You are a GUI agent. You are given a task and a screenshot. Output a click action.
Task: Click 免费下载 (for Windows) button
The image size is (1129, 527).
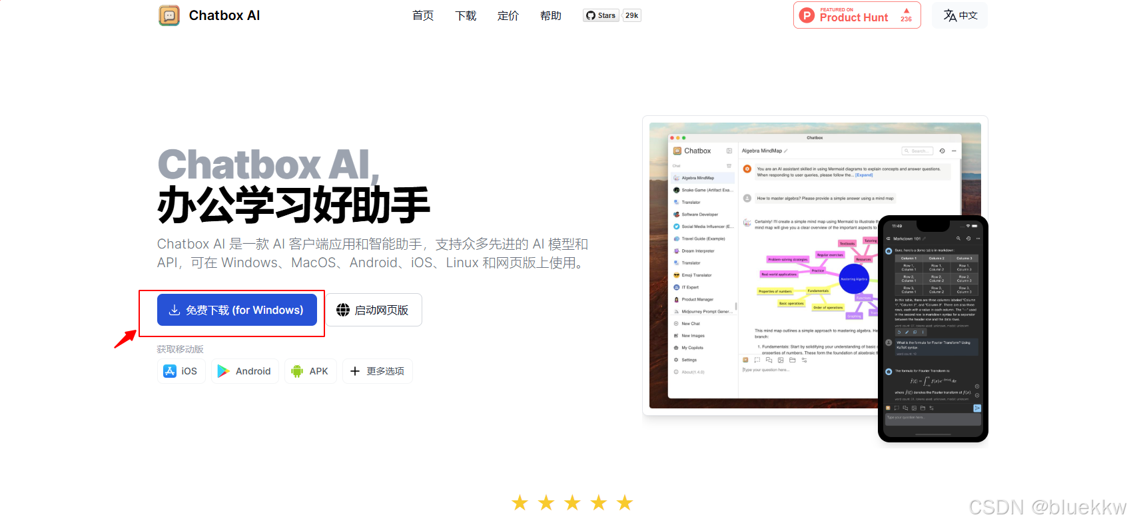237,310
